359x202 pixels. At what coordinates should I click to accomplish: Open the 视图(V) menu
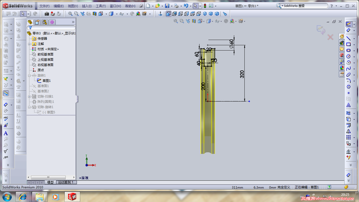point(73,6)
